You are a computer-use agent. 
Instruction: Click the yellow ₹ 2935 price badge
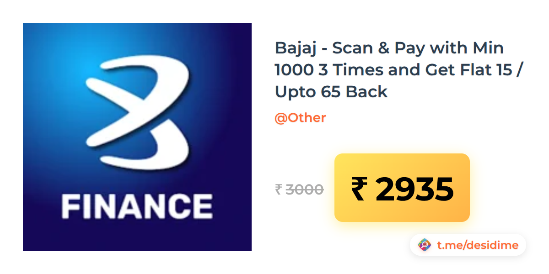click(402, 188)
